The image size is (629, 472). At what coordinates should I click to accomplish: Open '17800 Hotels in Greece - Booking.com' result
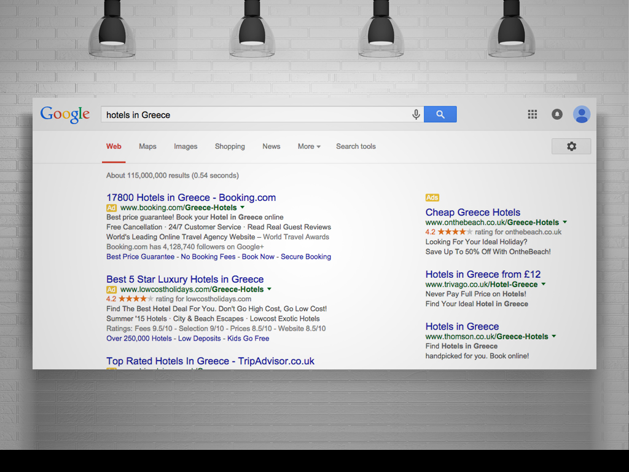pos(191,197)
